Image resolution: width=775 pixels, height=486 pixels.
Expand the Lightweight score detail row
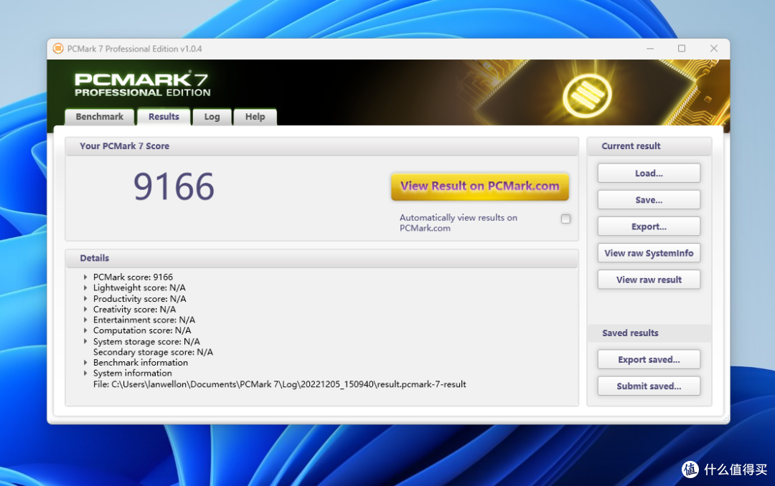click(x=86, y=288)
